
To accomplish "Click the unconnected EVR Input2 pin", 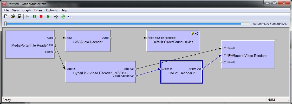I will 221,62.
